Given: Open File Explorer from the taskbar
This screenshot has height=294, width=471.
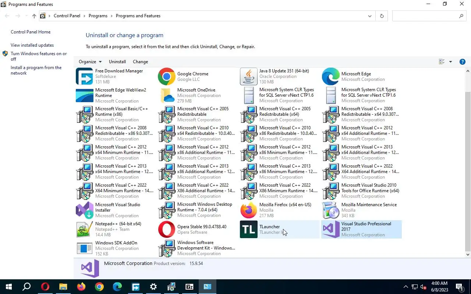Looking at the screenshot, I should click(x=63, y=287).
